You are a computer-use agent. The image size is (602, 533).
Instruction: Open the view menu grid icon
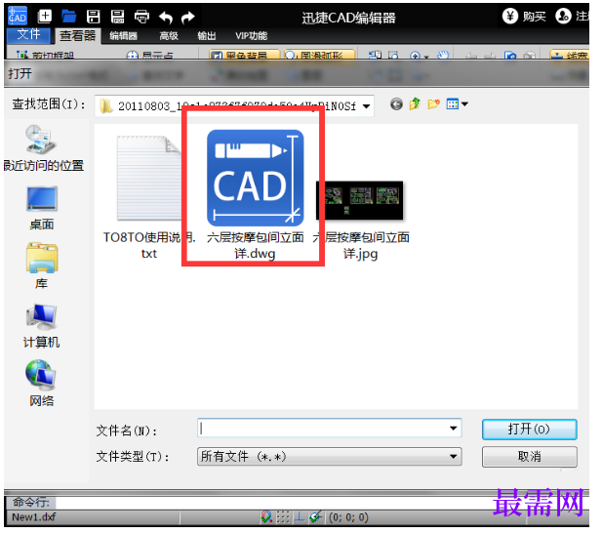[x=453, y=104]
